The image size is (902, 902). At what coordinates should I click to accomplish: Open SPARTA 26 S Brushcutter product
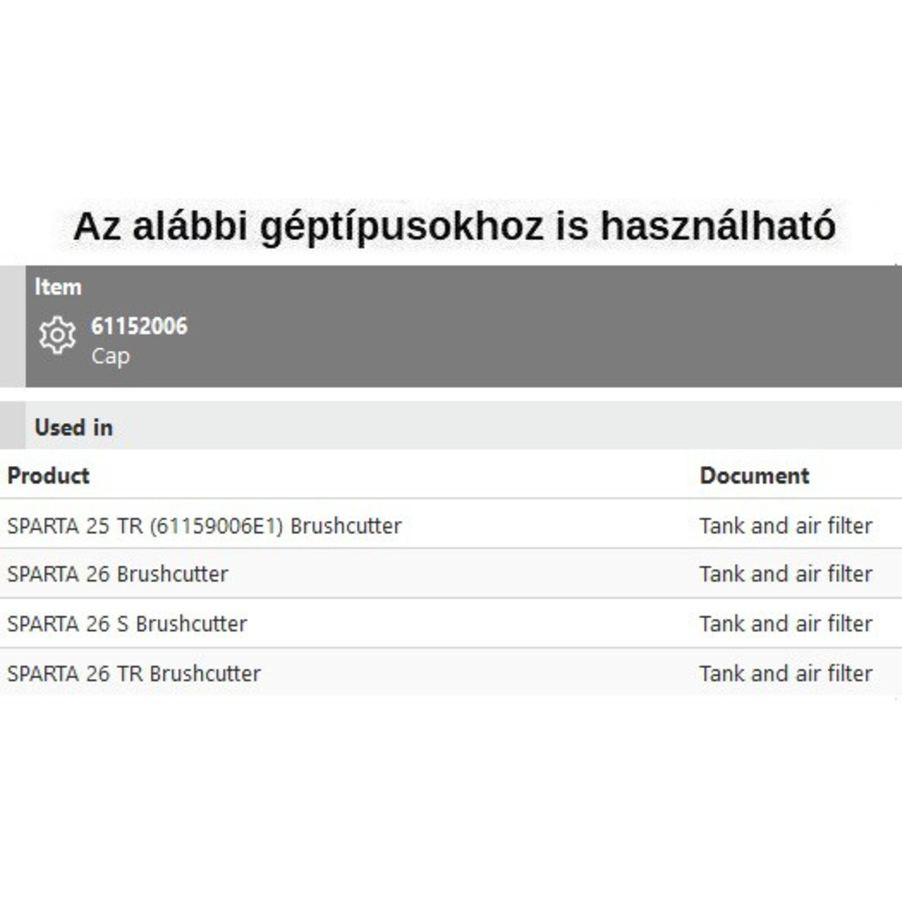pos(127,624)
